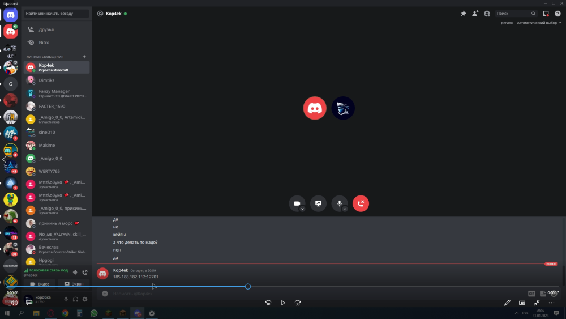This screenshot has height=319, width=566.
Task: Skip forward 30 seconds in video
Action: tap(298, 303)
